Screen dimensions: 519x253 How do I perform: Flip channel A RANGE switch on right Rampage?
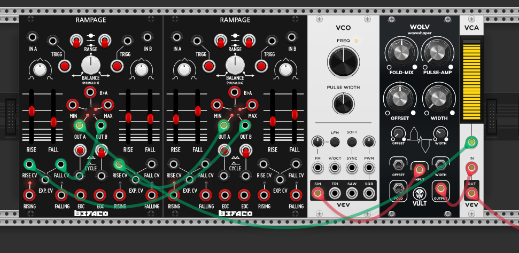point(221,41)
